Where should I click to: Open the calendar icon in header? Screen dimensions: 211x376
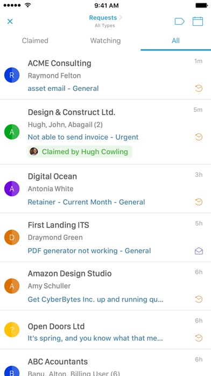[x=198, y=22]
